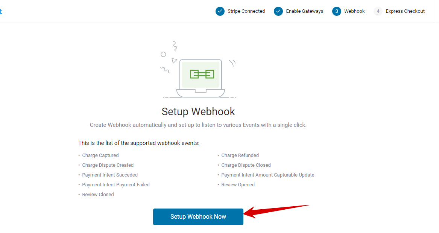The width and height of the screenshot is (439, 233).
Task: Click the Stripe Connected checkmark icon
Action: 220,11
